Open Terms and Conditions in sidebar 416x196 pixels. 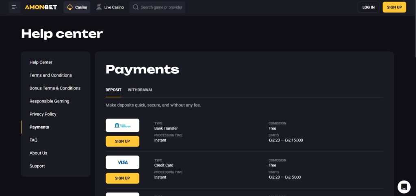[51, 75]
